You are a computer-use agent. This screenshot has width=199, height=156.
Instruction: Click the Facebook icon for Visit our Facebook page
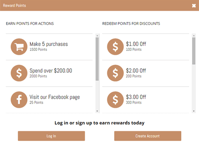click(19, 100)
